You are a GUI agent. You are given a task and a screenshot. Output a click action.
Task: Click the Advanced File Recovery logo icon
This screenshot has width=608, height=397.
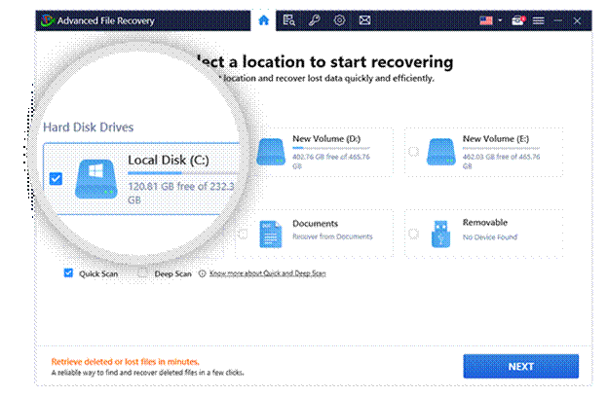point(48,20)
